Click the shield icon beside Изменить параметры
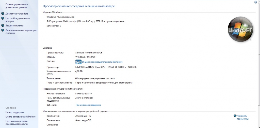The height and width of the screenshot is (128, 260). (235, 116)
